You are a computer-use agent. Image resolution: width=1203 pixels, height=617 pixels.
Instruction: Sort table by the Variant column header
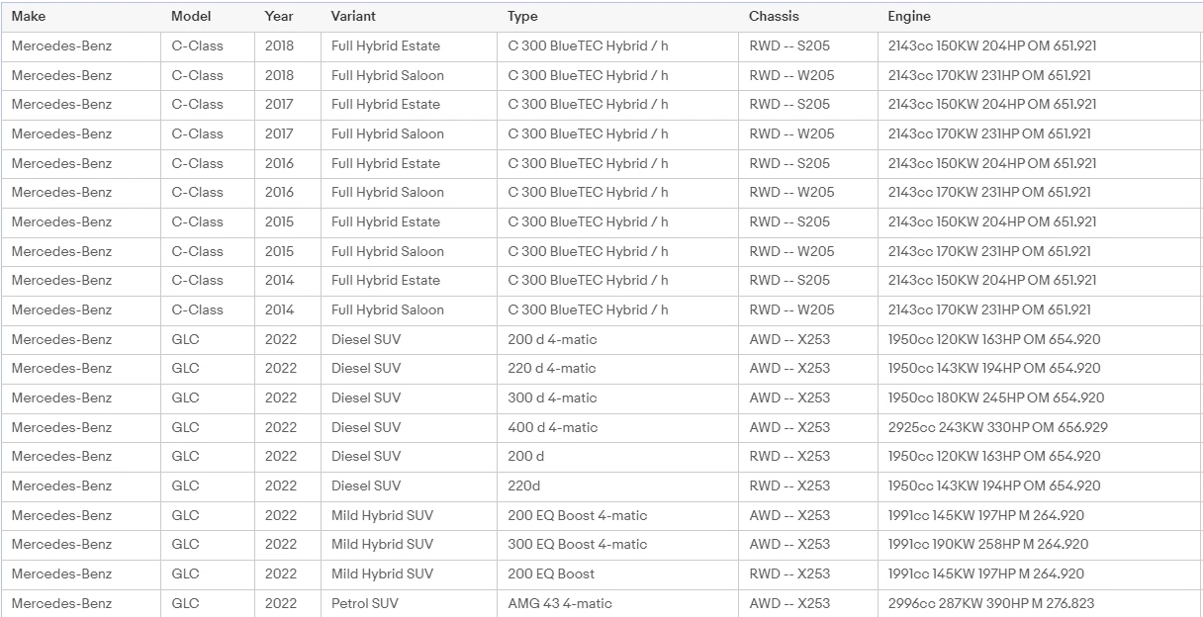(351, 16)
